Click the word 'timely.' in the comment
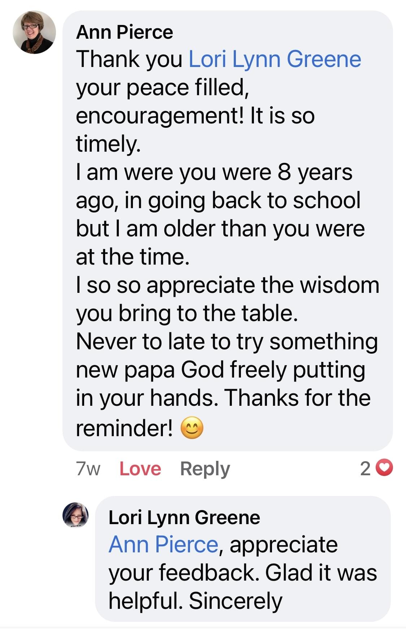 coord(108,144)
